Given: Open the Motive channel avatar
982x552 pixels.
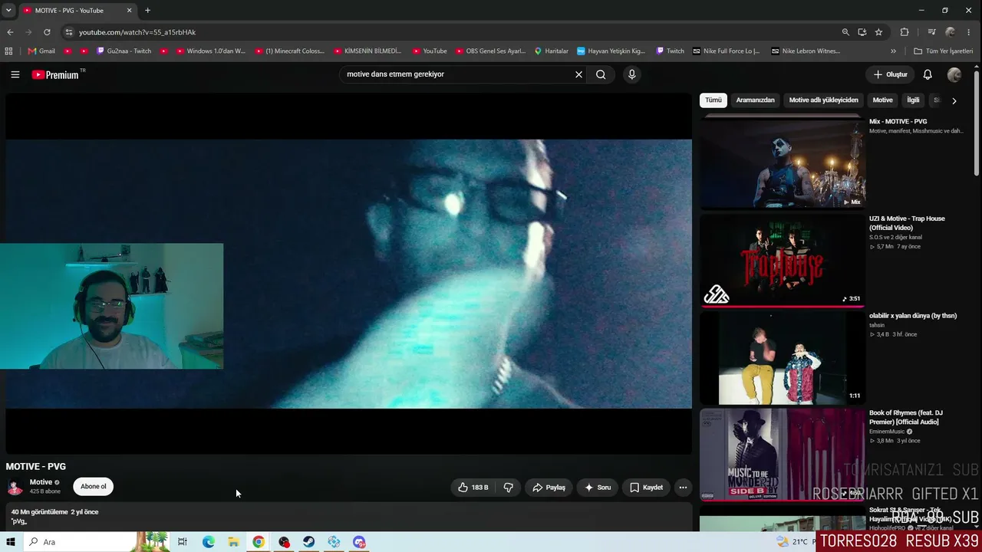Looking at the screenshot, I should pos(15,487).
